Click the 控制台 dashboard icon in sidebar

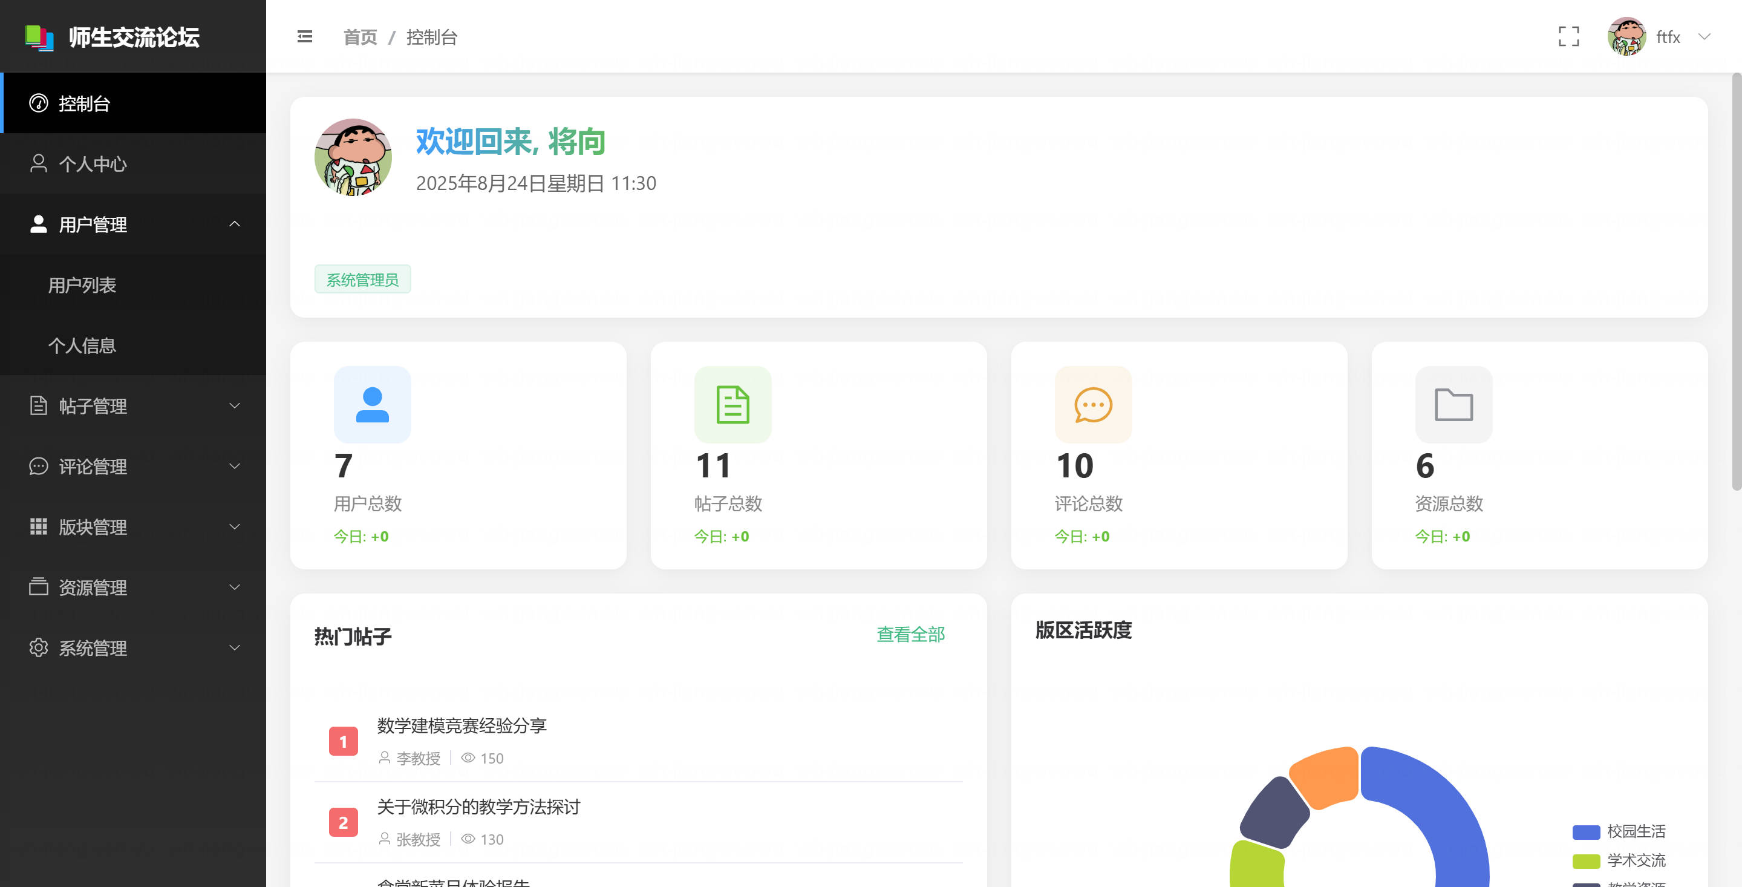39,103
